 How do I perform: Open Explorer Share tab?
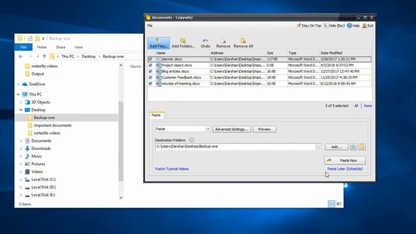pos(60,47)
